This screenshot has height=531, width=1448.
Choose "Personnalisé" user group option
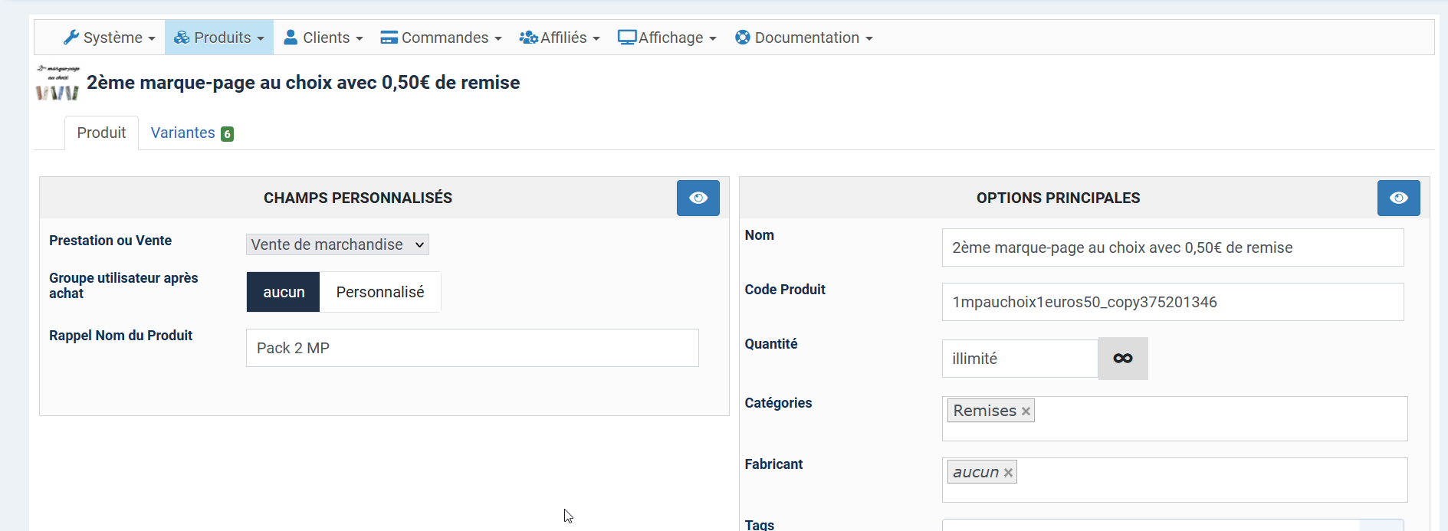(x=379, y=292)
